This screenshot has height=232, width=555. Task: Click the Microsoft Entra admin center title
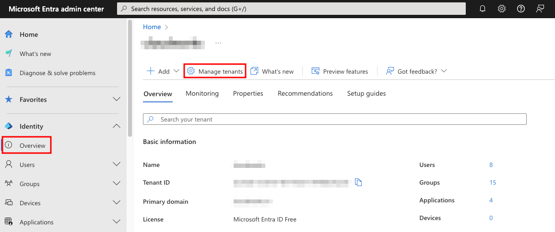pos(56,9)
